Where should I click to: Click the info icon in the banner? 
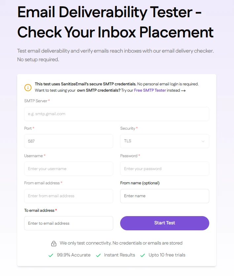[28, 87]
